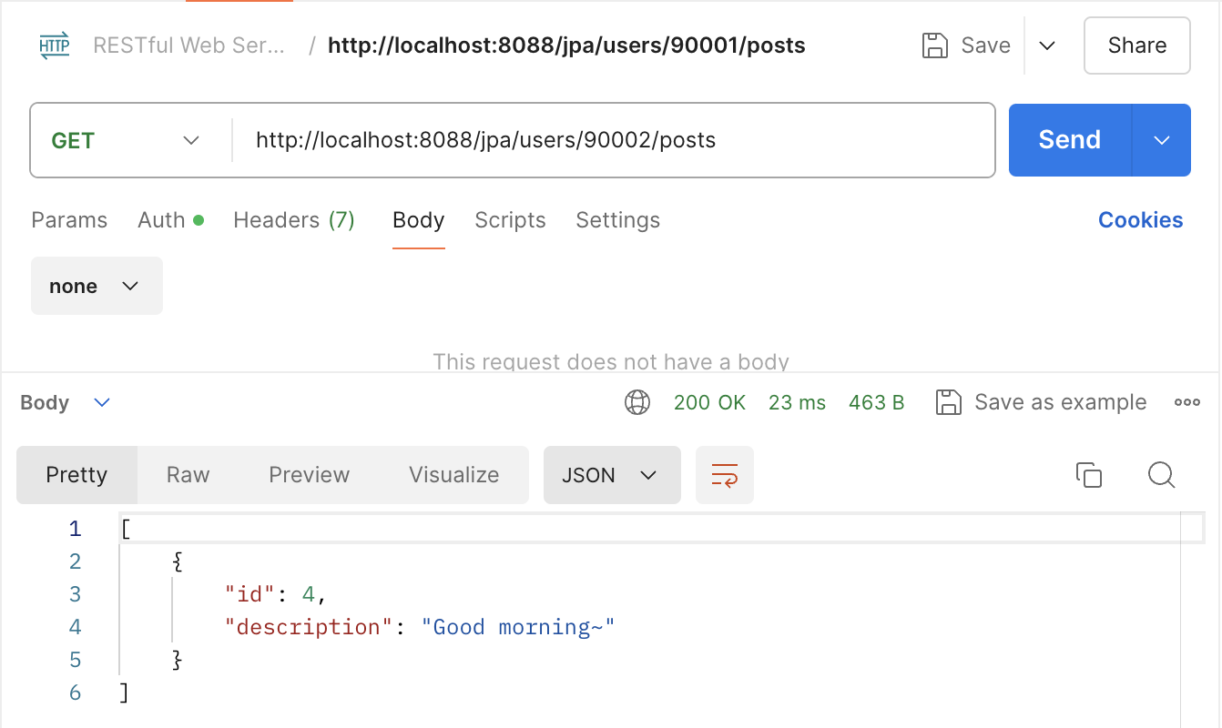Click the 'This request does not have a body' text
1222x728 pixels.
tap(611, 361)
